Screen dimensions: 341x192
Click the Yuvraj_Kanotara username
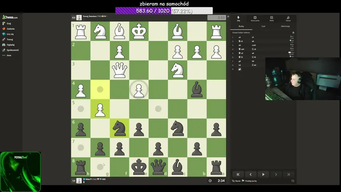click(x=90, y=16)
